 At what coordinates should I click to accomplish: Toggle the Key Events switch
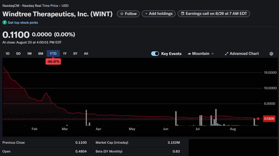pos(155,53)
